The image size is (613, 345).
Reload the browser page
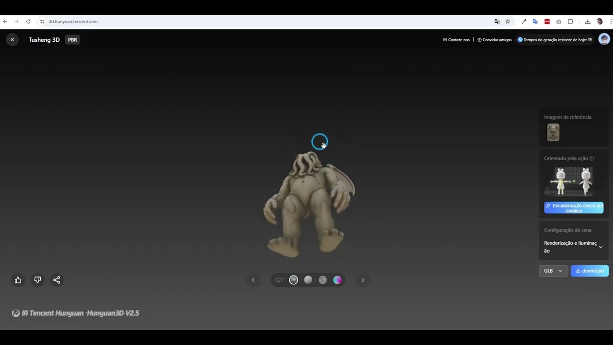pos(28,22)
